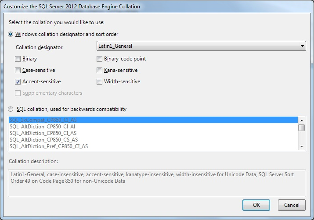Image resolution: width=314 pixels, height=220 pixels.
Task: Click the collation list scroll up arrow
Action: 302,120
